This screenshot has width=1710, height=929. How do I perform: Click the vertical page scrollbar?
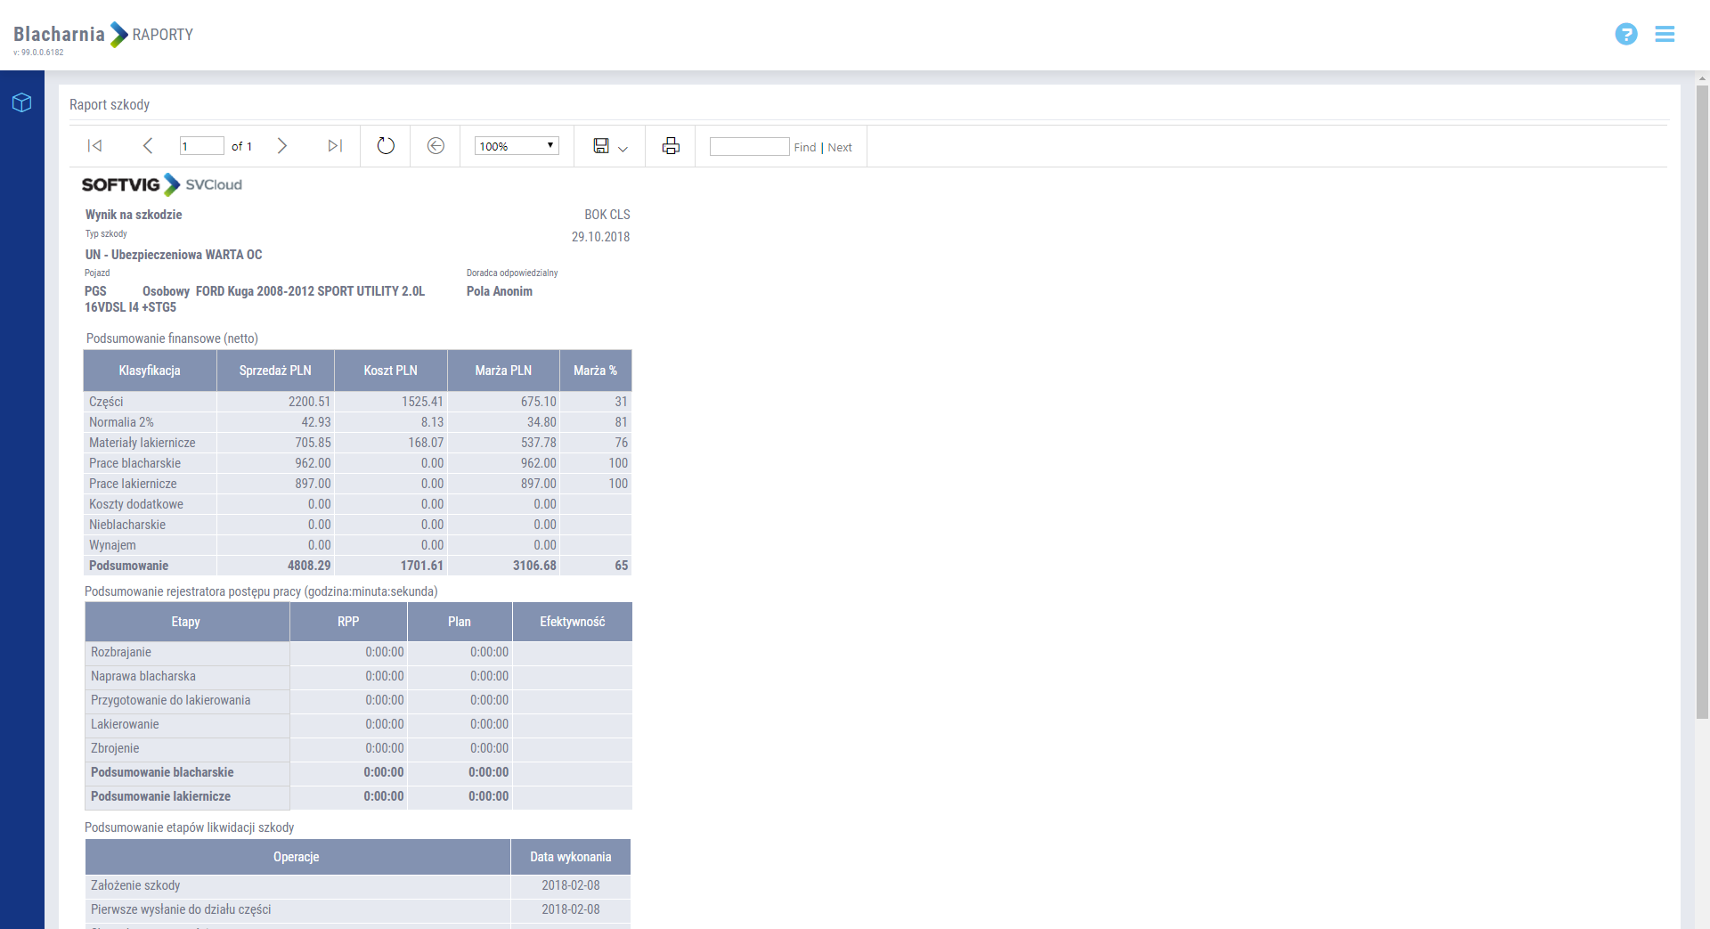click(1702, 401)
